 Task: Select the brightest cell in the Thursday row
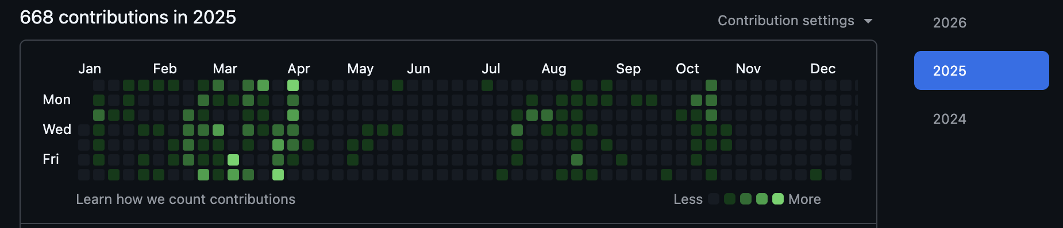point(278,145)
